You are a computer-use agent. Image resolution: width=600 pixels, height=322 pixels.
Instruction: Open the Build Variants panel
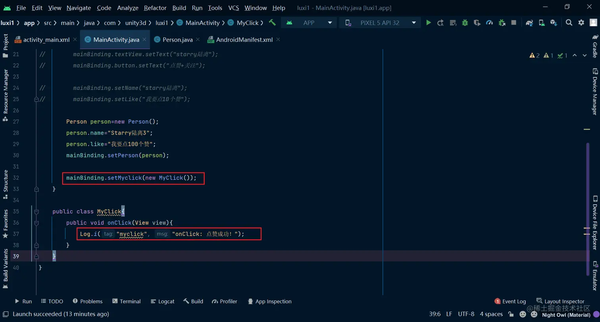[x=5, y=269]
